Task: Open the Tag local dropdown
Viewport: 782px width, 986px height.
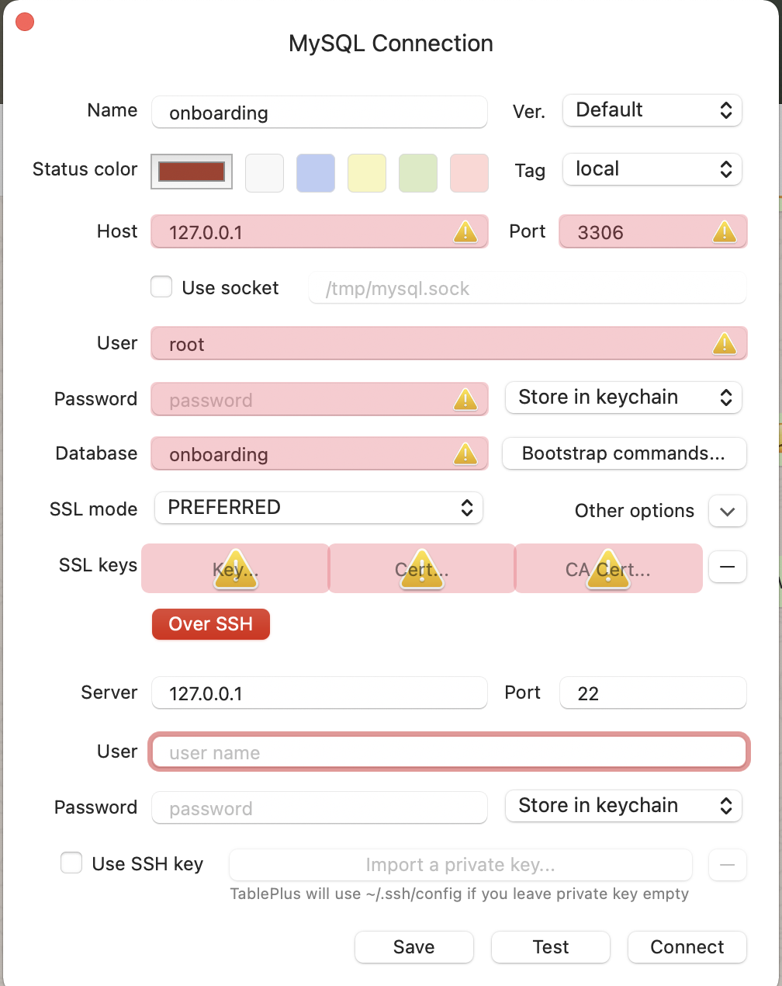Action: (x=652, y=169)
